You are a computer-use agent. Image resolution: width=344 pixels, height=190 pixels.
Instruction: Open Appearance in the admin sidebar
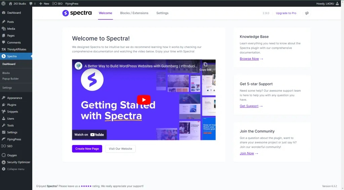[14, 98]
